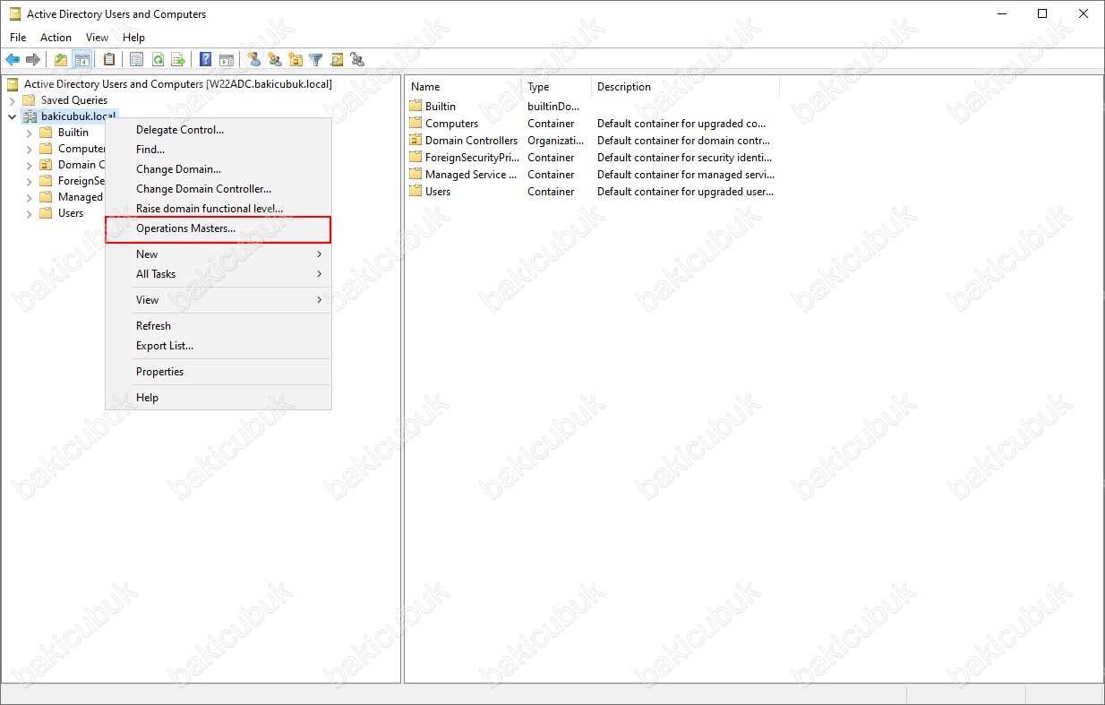The height and width of the screenshot is (705, 1105).
Task: Open the New submenu in context menu
Action: (218, 254)
